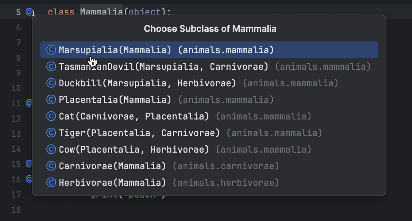Click the animals.carnivorae module label
The height and width of the screenshot is (221, 412).
coord(226,166)
